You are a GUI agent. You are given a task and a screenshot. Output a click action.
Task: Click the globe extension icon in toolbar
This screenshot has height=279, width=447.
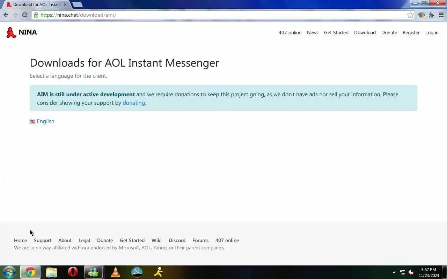point(422,15)
